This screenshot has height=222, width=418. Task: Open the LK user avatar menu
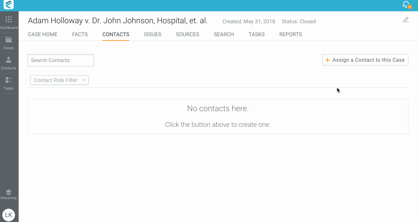[x=9, y=215]
